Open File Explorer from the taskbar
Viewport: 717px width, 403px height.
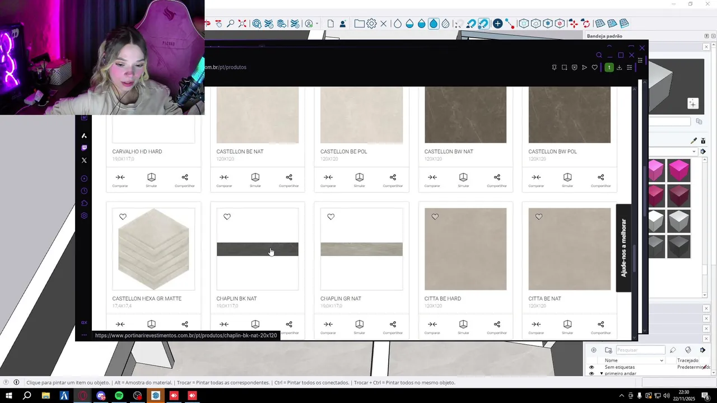click(46, 396)
